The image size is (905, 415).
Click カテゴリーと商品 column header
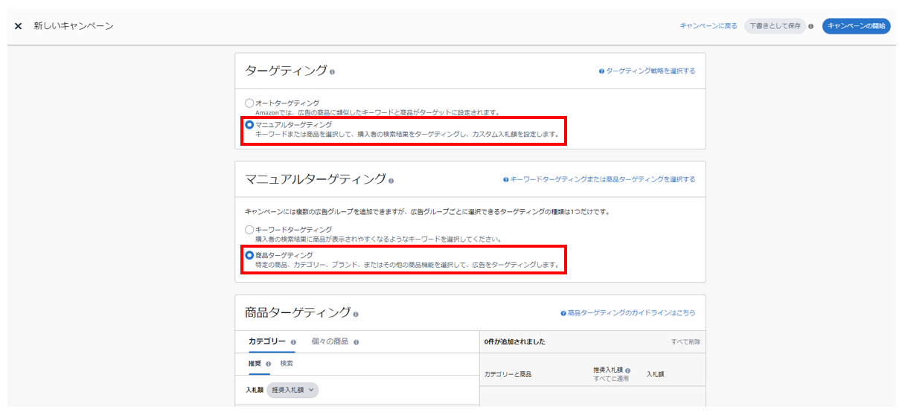click(x=508, y=375)
